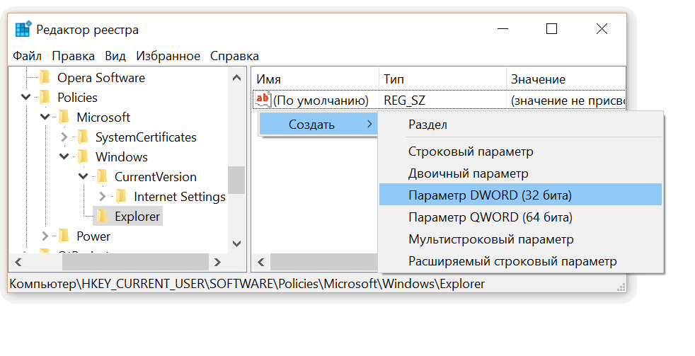Click the Значение column header
The image size is (695, 356).
click(x=565, y=79)
